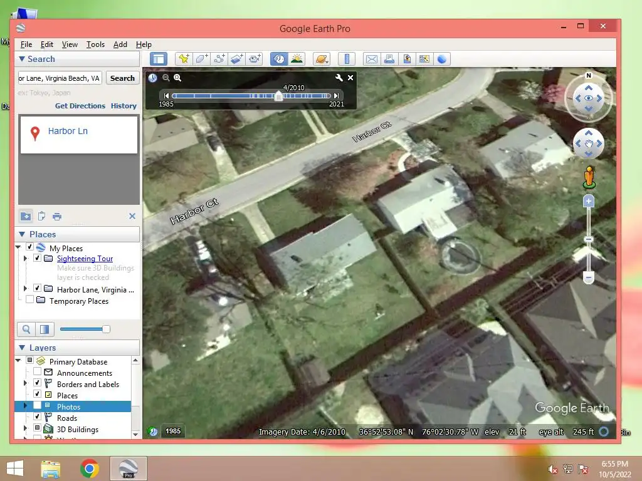Collapse the Primary Database node
This screenshot has height=481, width=642.
click(18, 360)
